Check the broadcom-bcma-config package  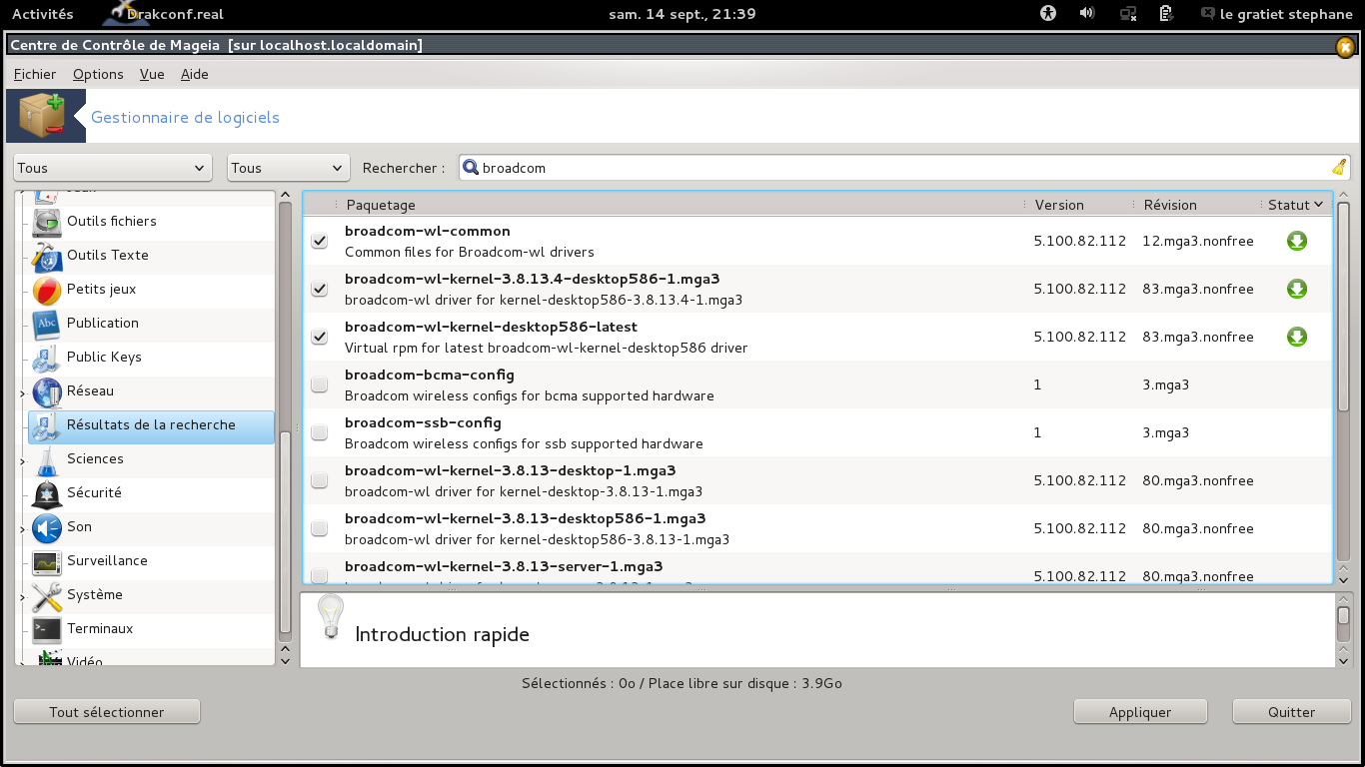coord(319,384)
